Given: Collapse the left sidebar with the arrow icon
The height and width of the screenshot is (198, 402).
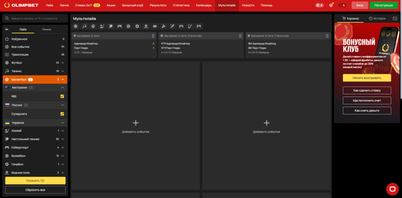Looking at the screenshot, I should [x=7, y=29].
